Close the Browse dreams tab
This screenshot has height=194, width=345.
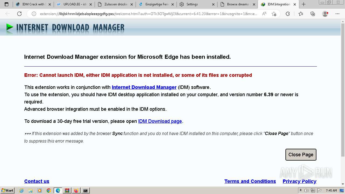[254, 4]
